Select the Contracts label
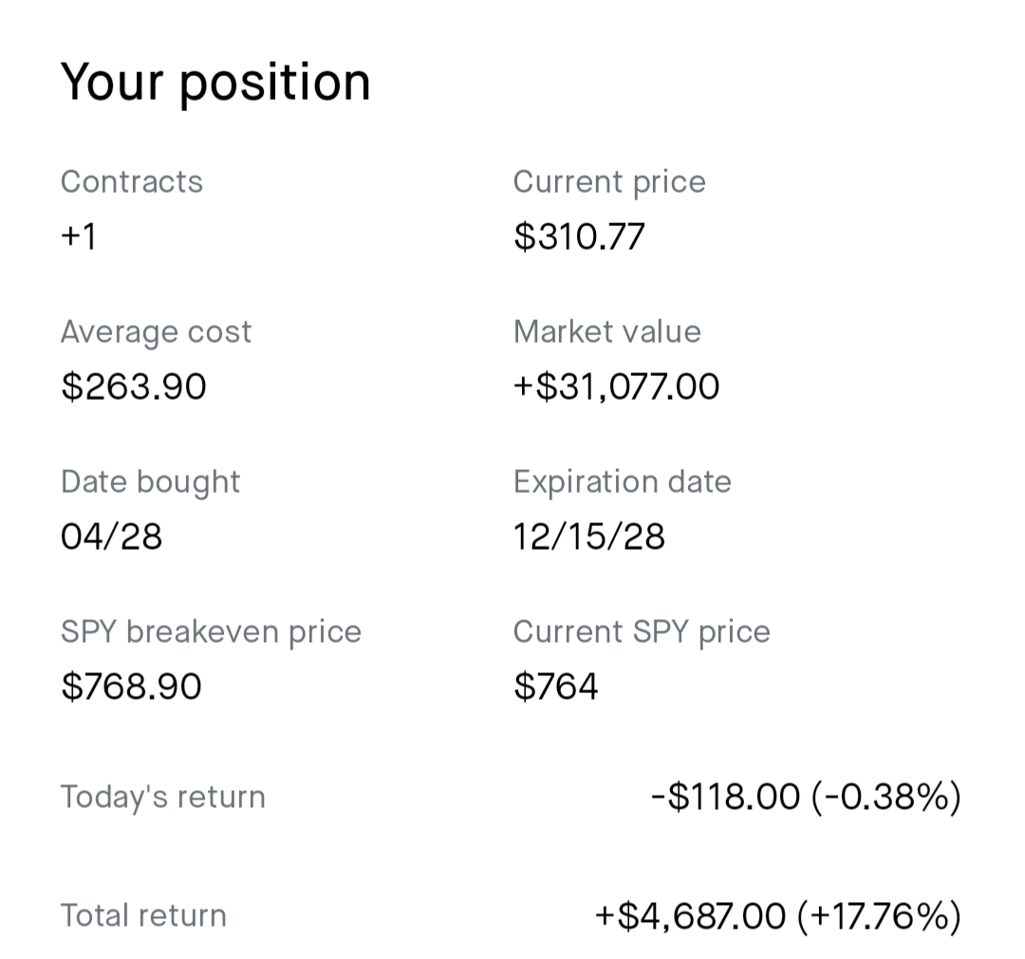The image size is (1025, 959). click(x=131, y=182)
